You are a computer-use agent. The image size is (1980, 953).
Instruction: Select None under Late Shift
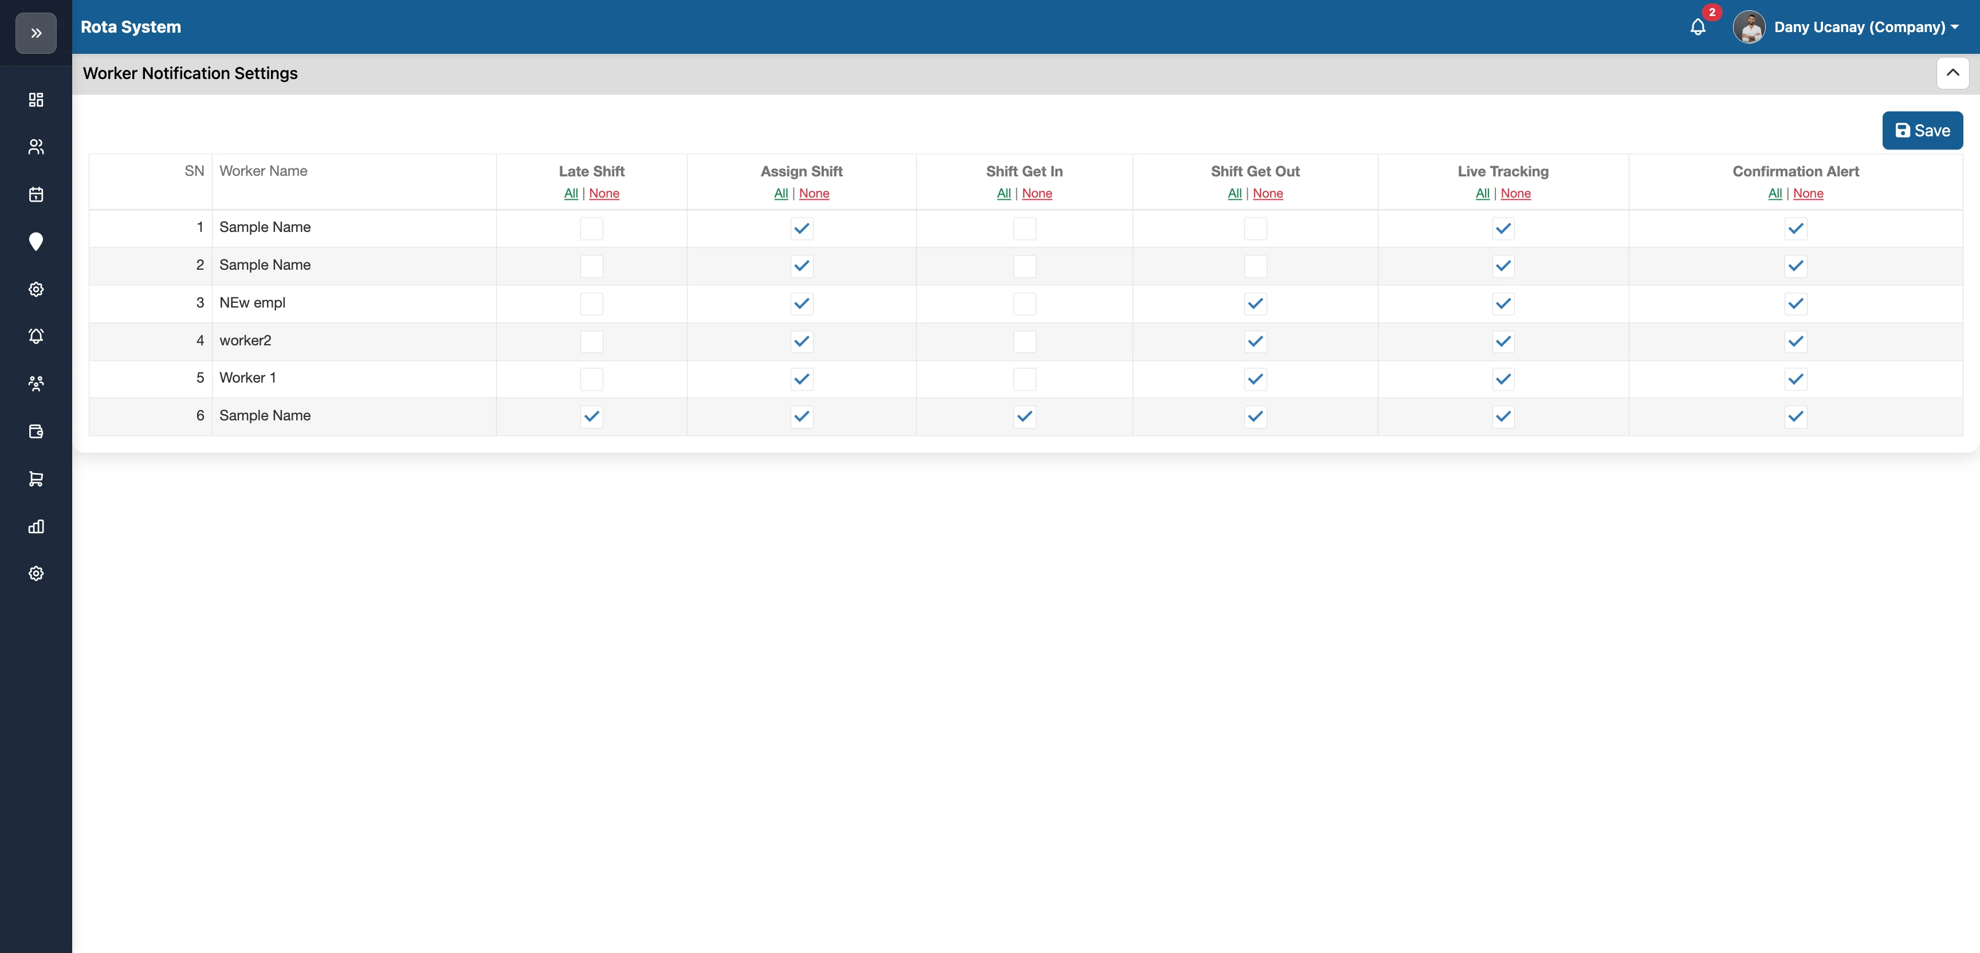603,194
